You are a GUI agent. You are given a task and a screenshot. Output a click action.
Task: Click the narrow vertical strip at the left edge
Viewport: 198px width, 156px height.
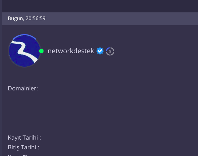click(1, 78)
